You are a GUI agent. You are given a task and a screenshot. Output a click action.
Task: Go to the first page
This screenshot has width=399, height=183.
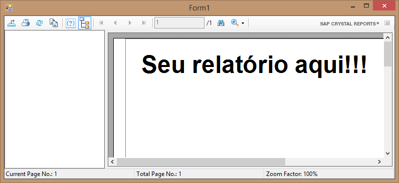click(101, 23)
